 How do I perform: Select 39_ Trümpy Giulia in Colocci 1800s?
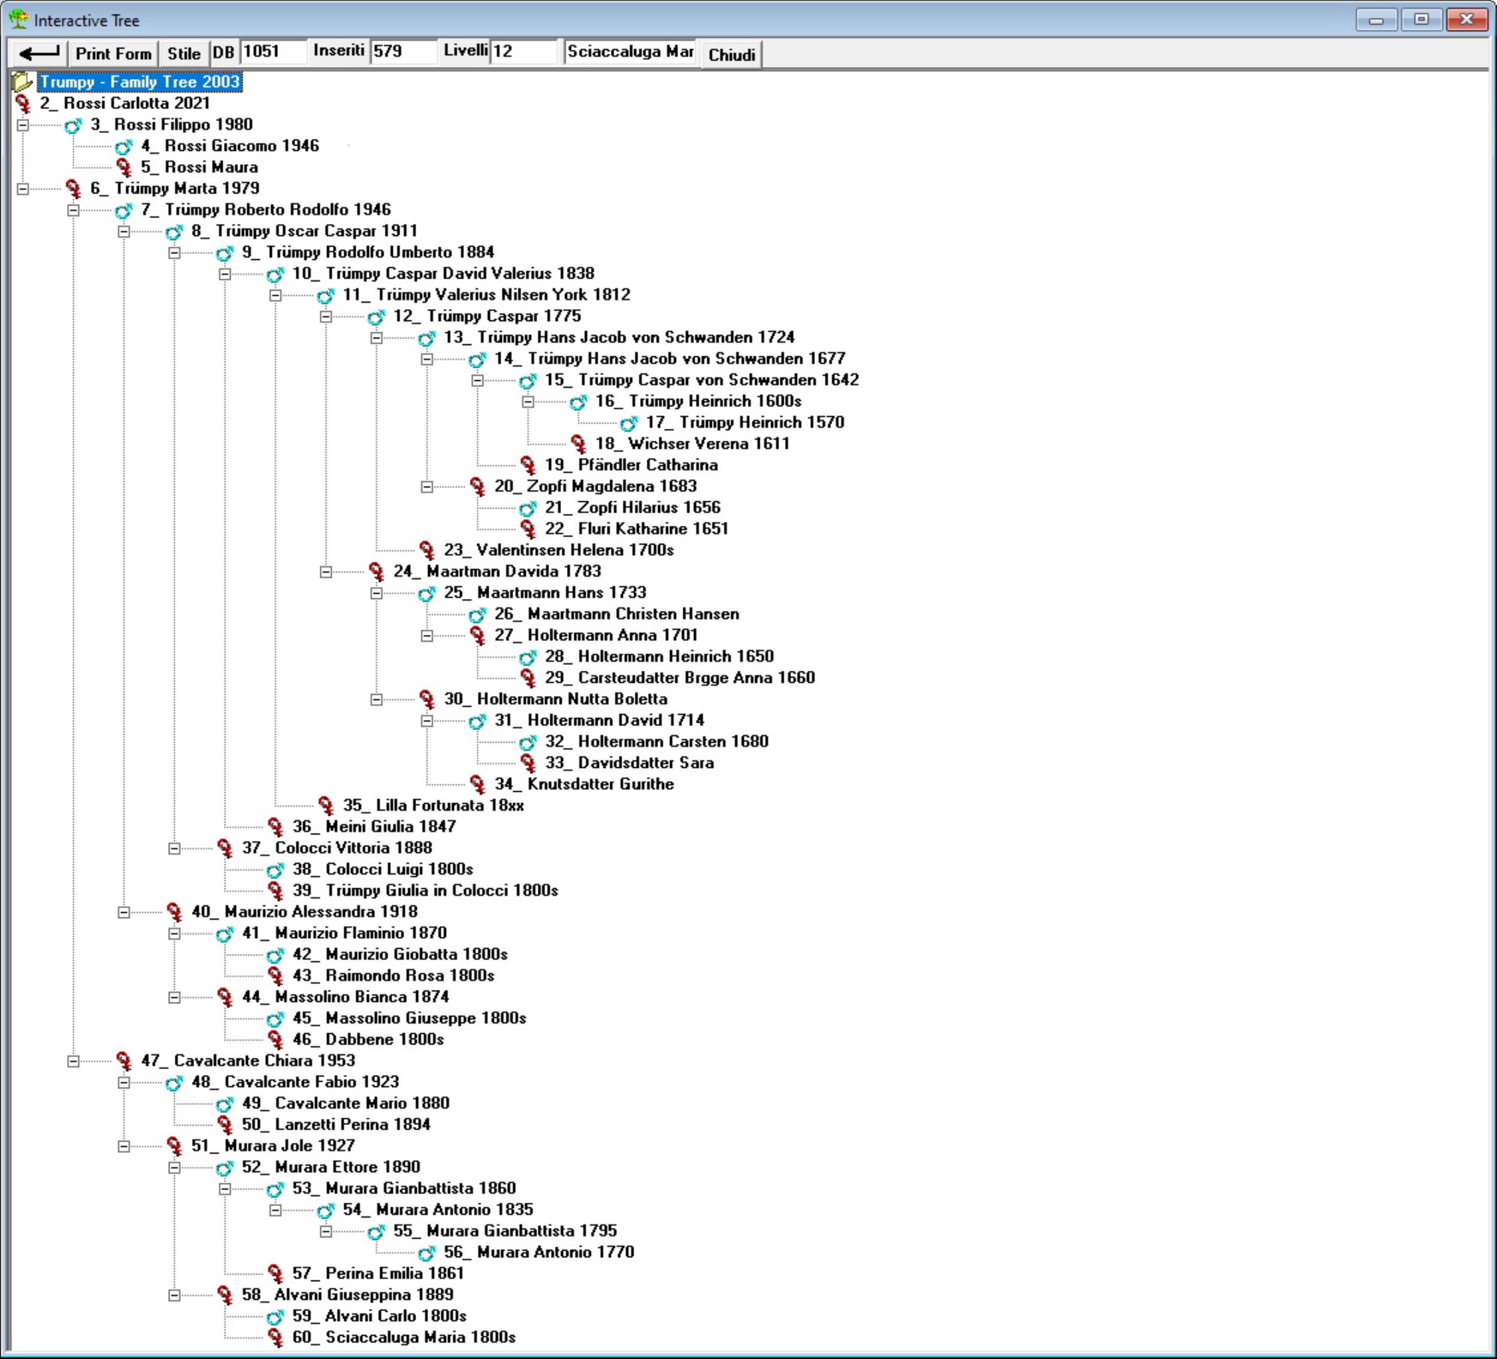425,891
